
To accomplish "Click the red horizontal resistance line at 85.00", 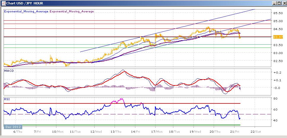I will [137, 20].
